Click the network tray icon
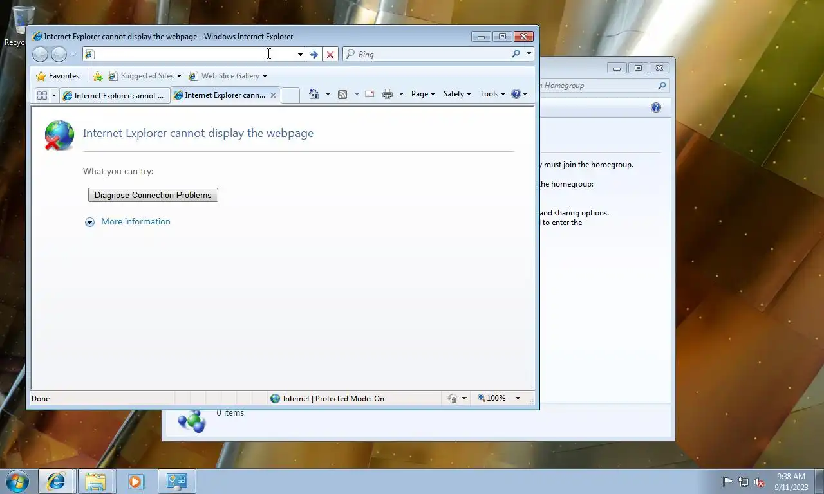Image resolution: width=824 pixels, height=494 pixels. [744, 482]
